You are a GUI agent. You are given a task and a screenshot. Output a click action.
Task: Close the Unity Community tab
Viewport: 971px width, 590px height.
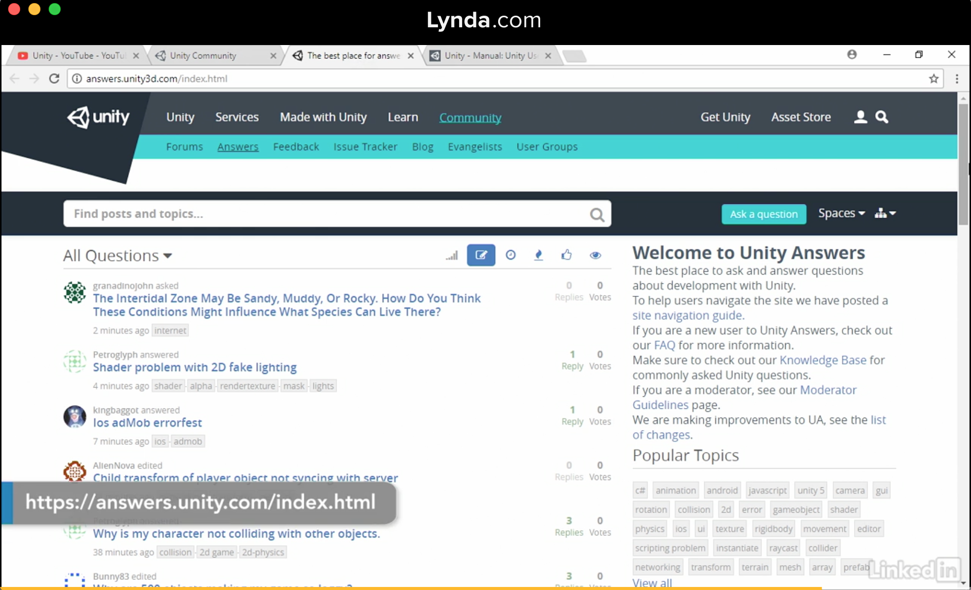(273, 56)
